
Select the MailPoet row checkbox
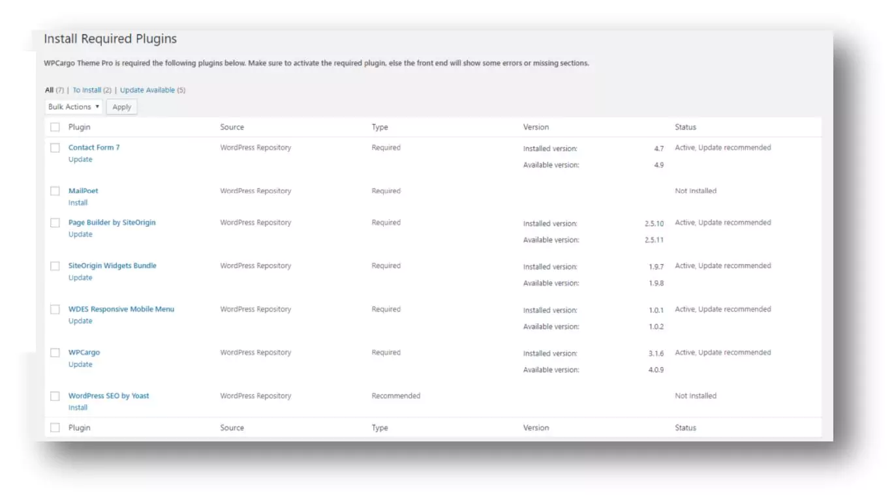coord(55,191)
